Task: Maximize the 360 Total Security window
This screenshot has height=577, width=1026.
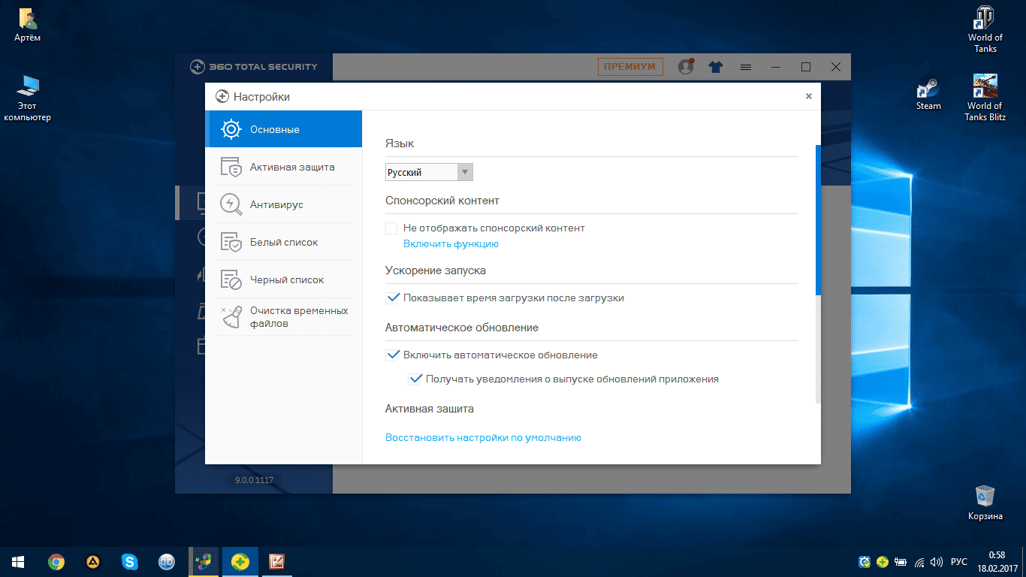Action: tap(806, 67)
